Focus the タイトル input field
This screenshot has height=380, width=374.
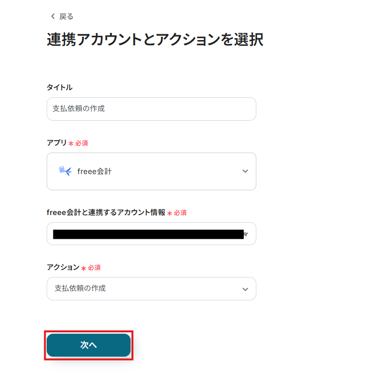coord(151,109)
